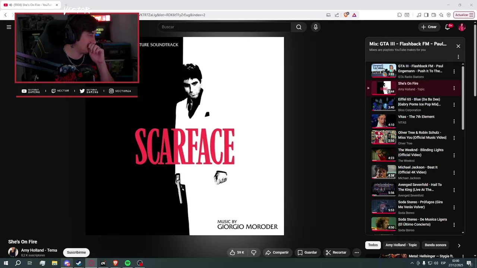Open options for GTA III Flashback FM video
This screenshot has width=477, height=268.
tap(454, 71)
